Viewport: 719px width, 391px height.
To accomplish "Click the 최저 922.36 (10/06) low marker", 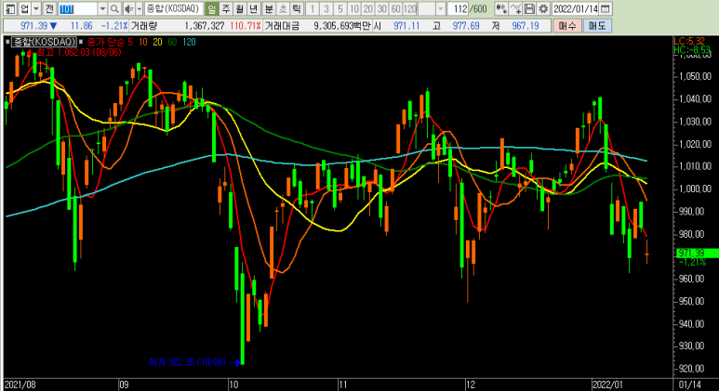I will 187,362.
